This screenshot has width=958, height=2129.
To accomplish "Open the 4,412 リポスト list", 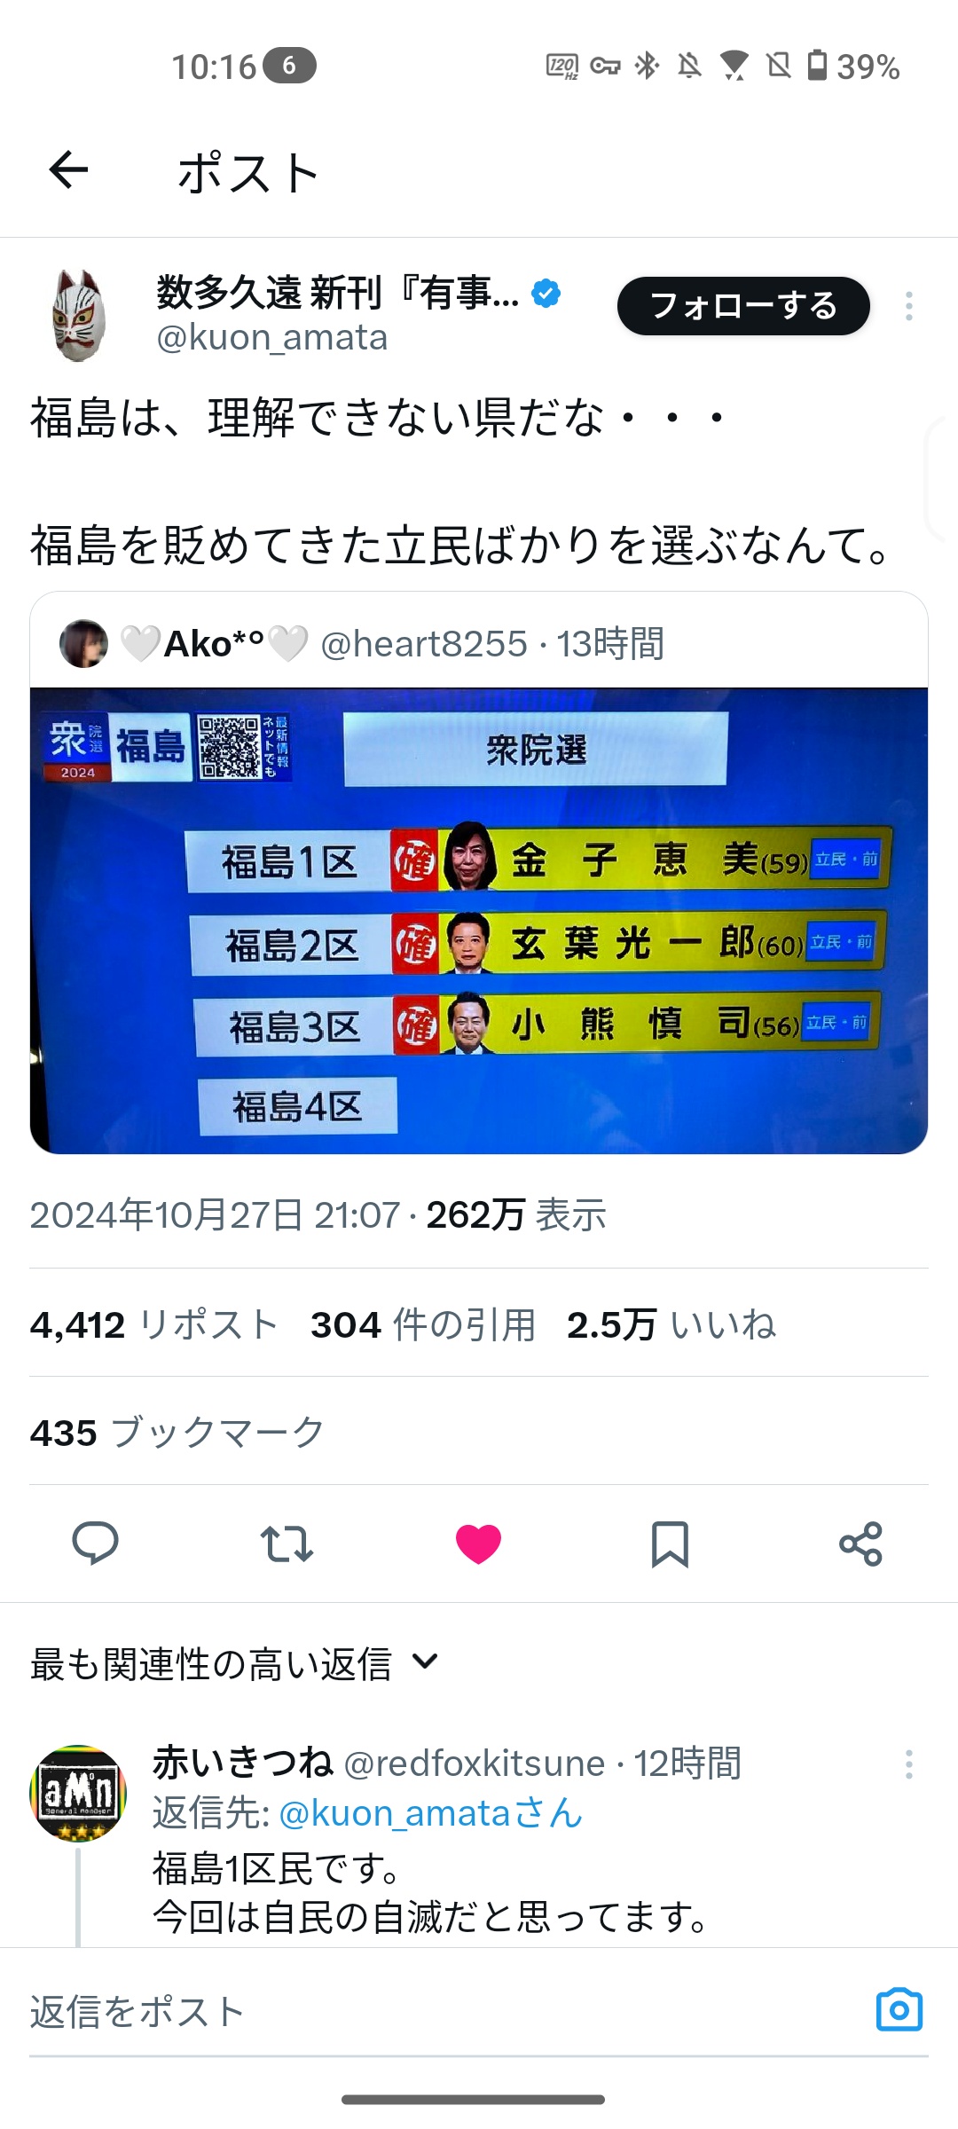I will coord(154,1324).
